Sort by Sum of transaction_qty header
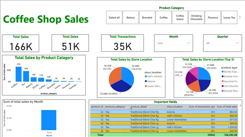The width and height of the screenshot is (245, 137). point(202,107)
